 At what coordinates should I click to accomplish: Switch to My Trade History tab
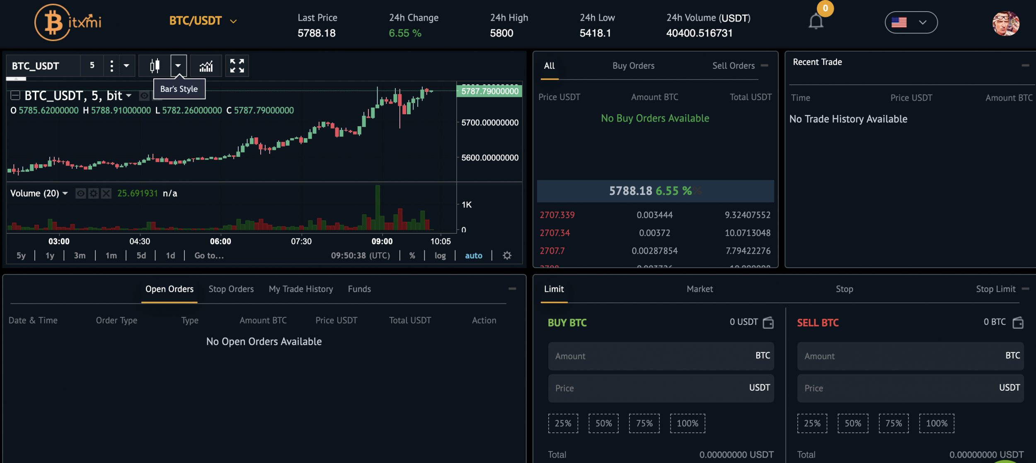coord(301,289)
